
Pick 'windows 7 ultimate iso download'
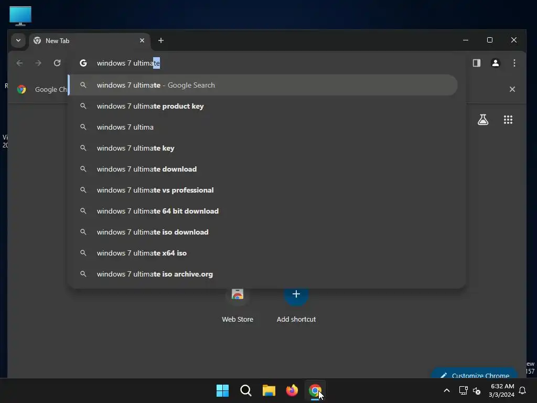[x=263, y=232]
